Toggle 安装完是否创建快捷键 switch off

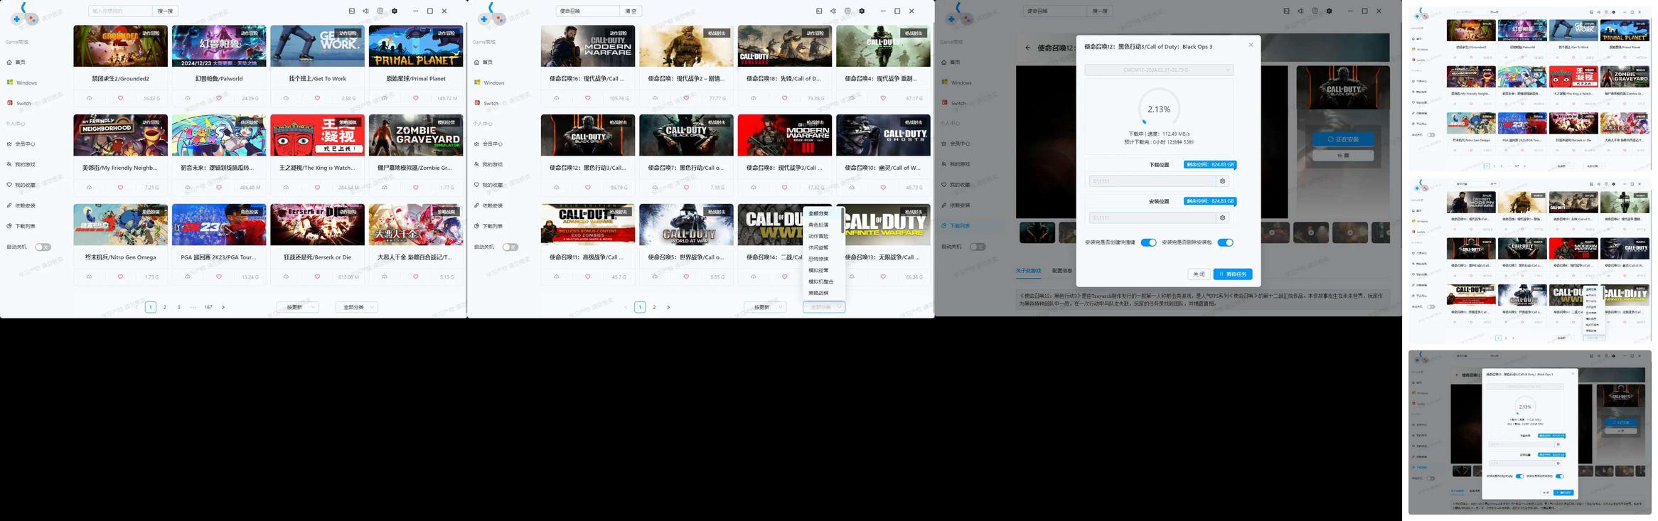pyautogui.click(x=1148, y=242)
